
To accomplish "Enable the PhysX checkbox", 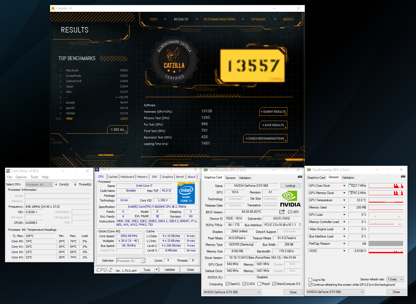I will (259, 284).
